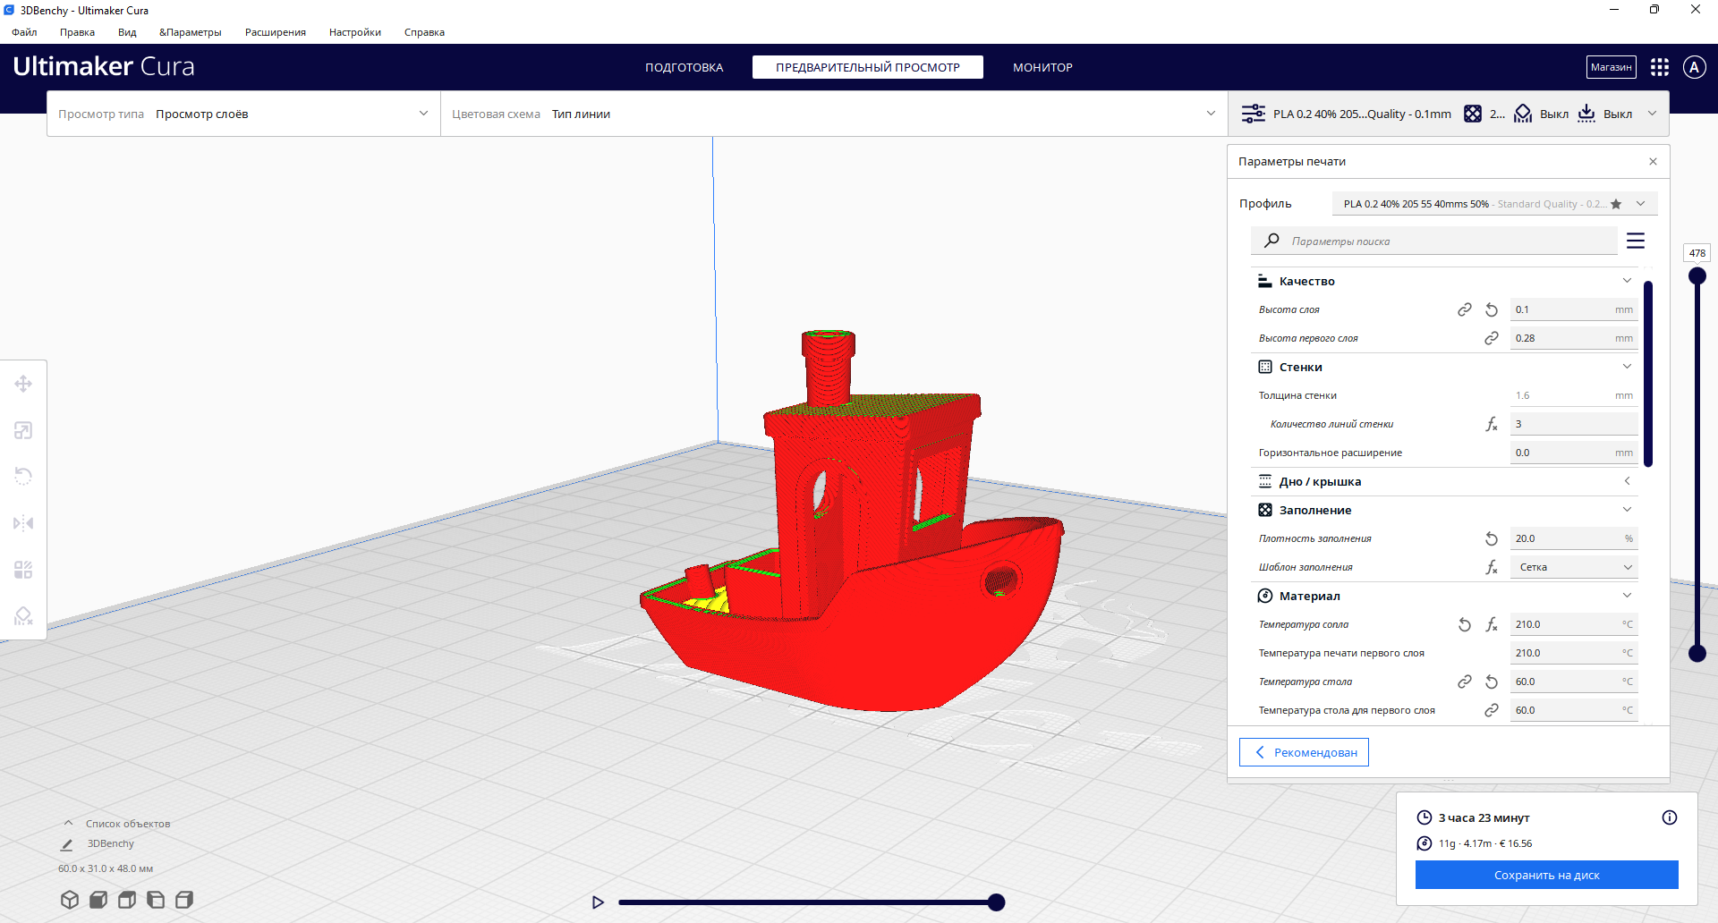Image resolution: width=1718 pixels, height=923 pixels.
Task: Open the Настройки menu
Action: tap(355, 32)
